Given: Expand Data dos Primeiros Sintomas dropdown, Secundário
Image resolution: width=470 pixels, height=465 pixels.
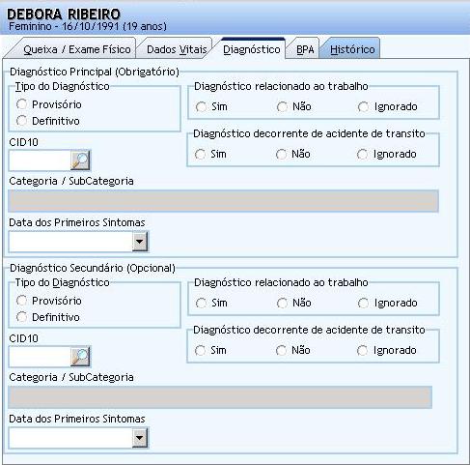Looking at the screenshot, I should coord(140,438).
